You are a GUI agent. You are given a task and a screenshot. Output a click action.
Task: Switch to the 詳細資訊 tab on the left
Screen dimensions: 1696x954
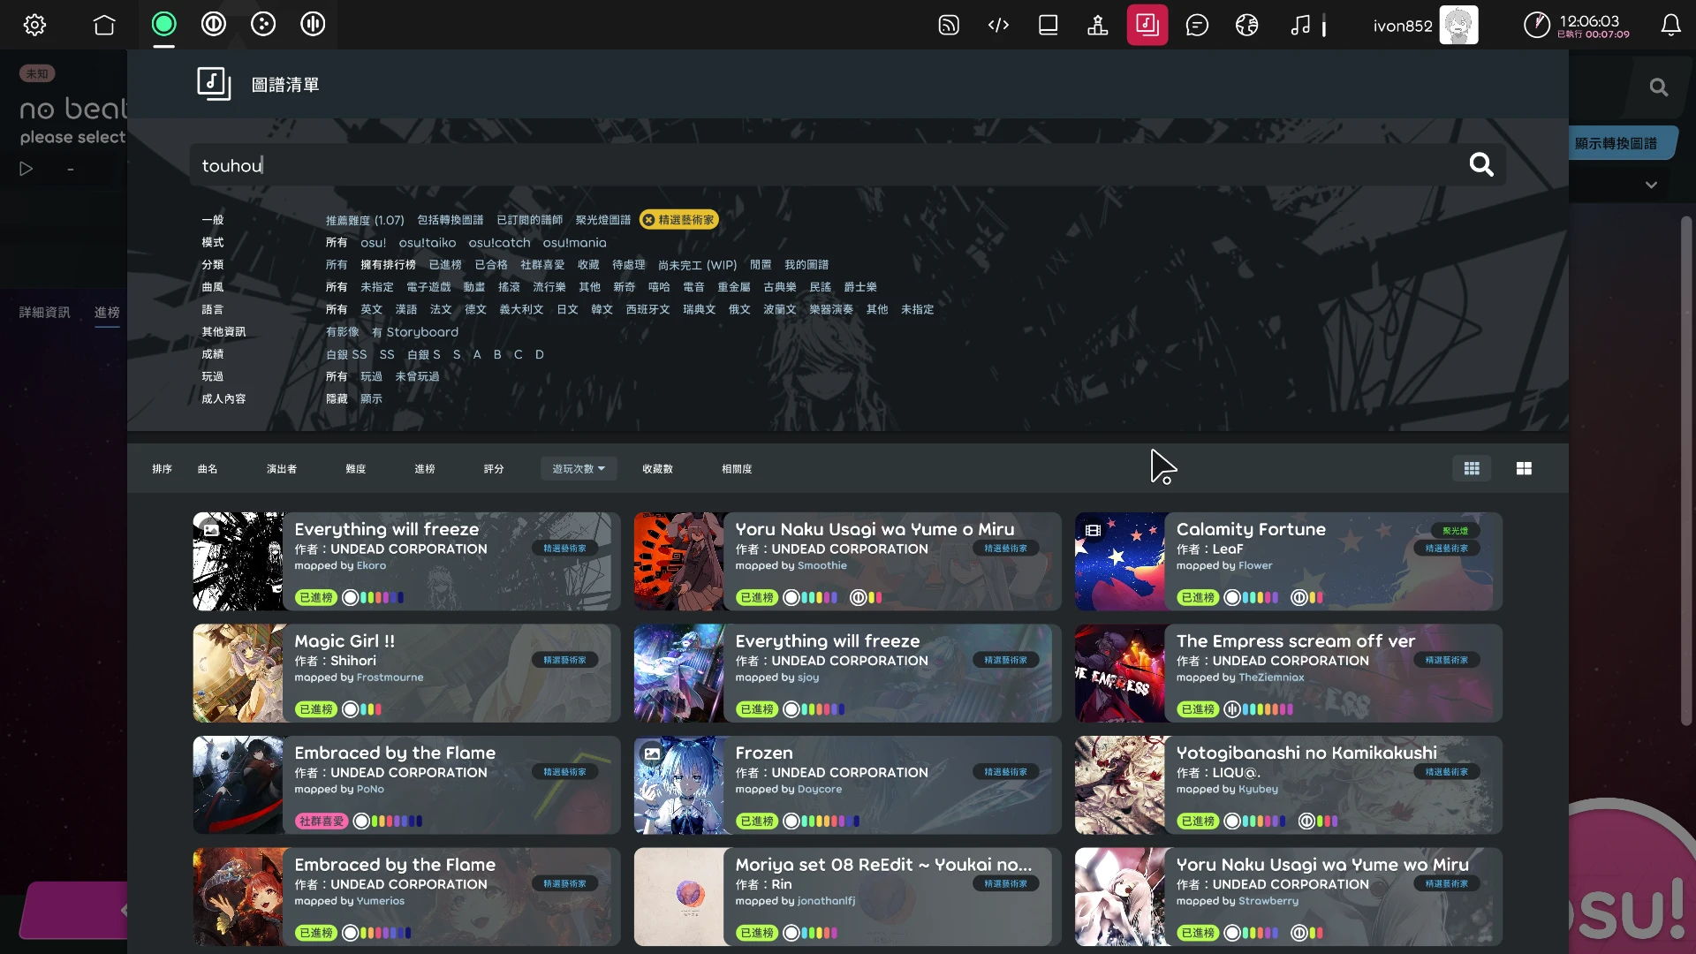tap(44, 312)
